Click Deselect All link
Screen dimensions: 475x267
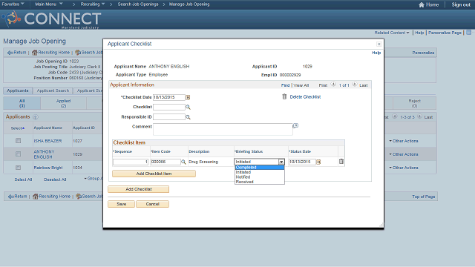(x=55, y=179)
